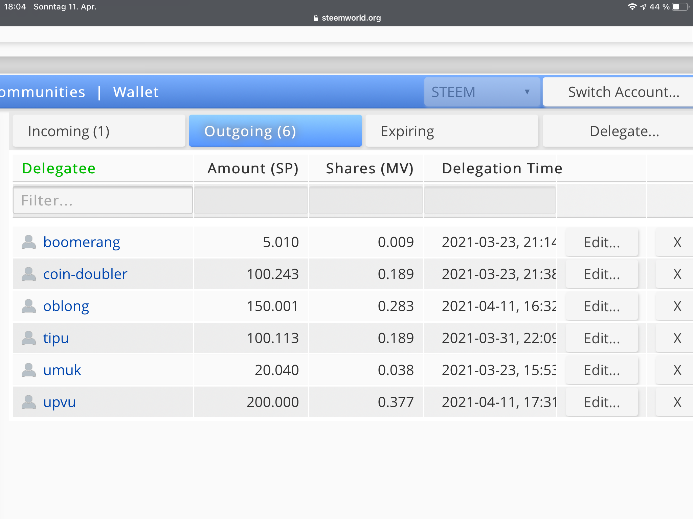Click the user icon next to coin-doubler
The width and height of the screenshot is (693, 519).
pyautogui.click(x=29, y=274)
